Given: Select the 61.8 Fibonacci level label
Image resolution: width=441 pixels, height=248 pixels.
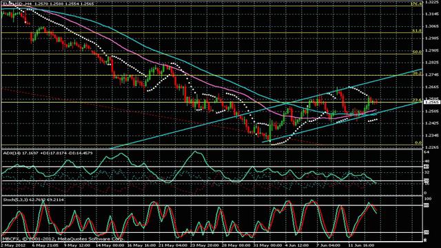Looking at the screenshot, I should [x=417, y=30].
